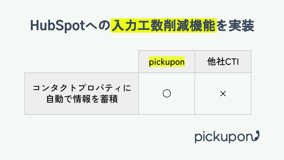The image size is (284, 160).
Task: Select the 他社CTI column header cell
Action: 223,62
